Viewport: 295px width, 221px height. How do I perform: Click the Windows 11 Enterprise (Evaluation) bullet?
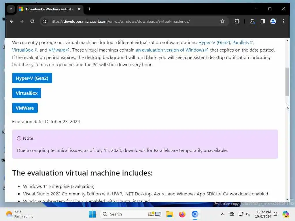point(59,186)
